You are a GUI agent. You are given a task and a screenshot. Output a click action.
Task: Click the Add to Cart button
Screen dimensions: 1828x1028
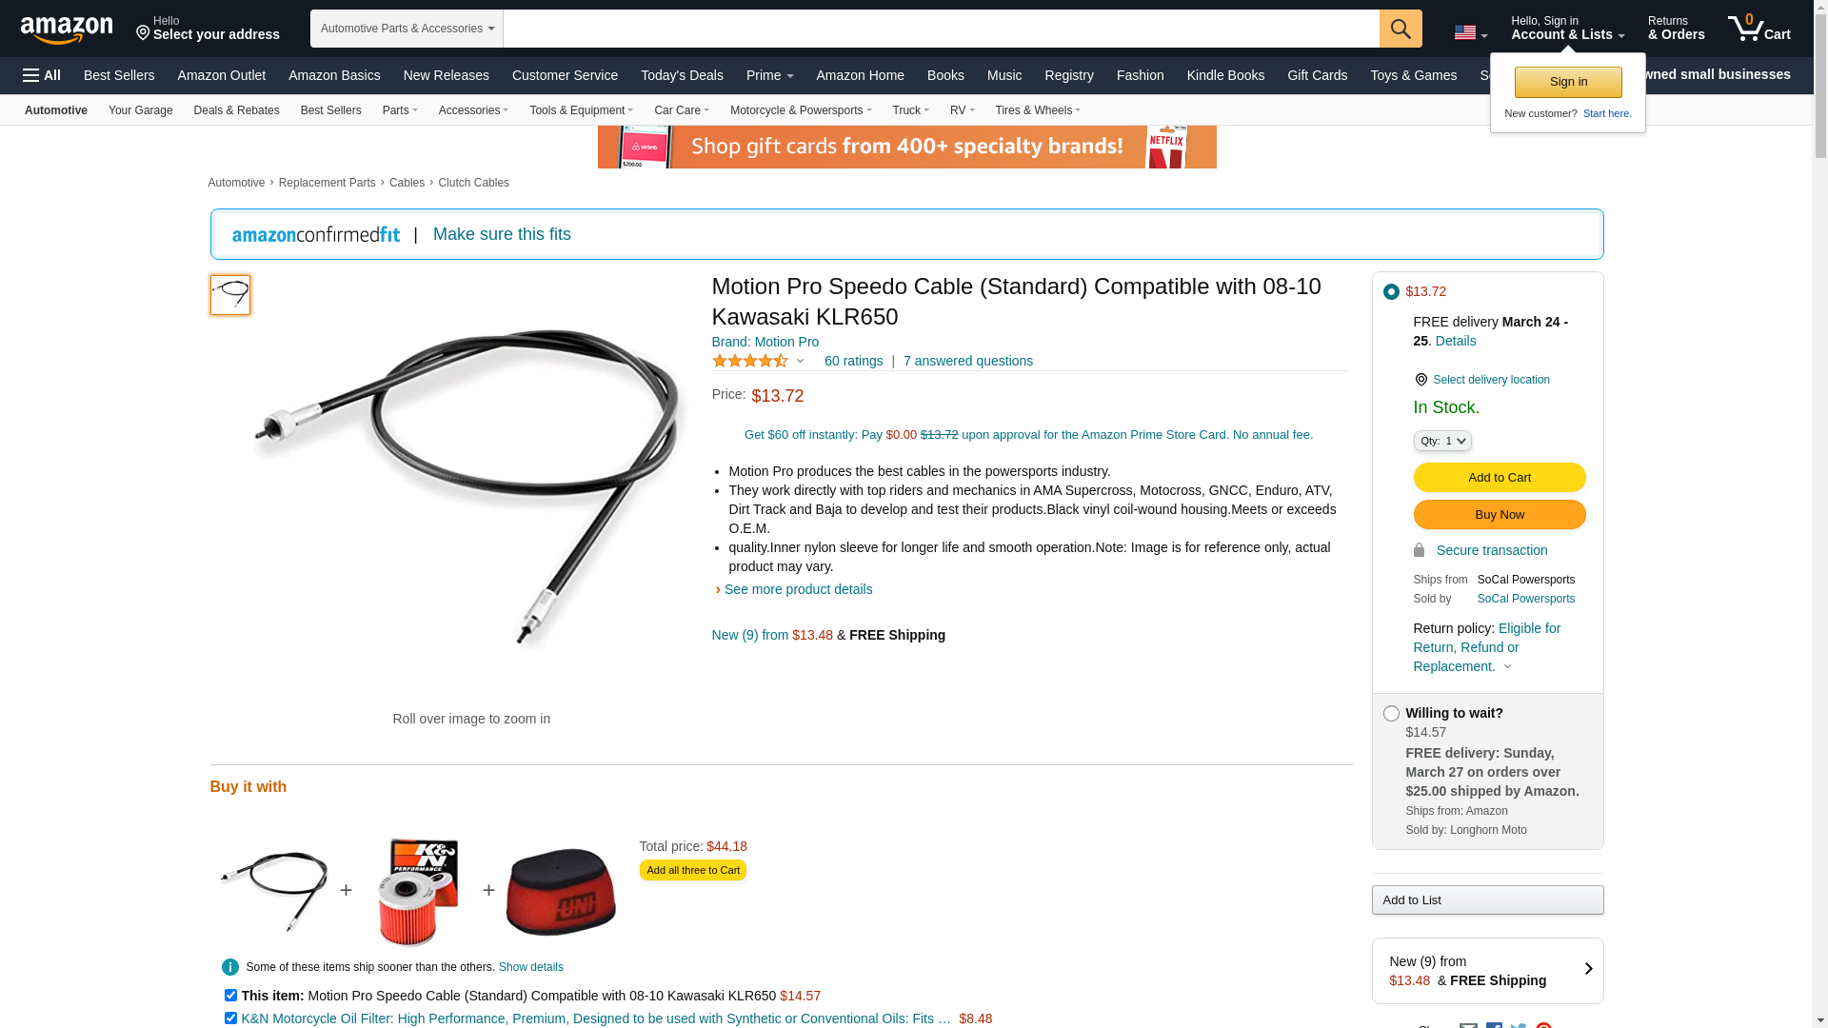click(x=1499, y=478)
